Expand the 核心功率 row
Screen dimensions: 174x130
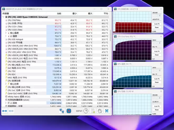6,84
